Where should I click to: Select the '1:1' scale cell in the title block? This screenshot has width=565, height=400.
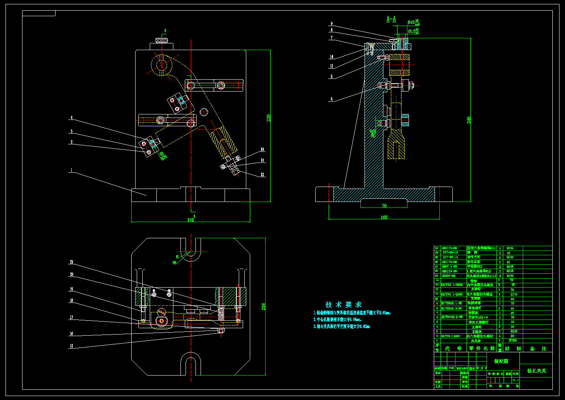tap(516, 380)
